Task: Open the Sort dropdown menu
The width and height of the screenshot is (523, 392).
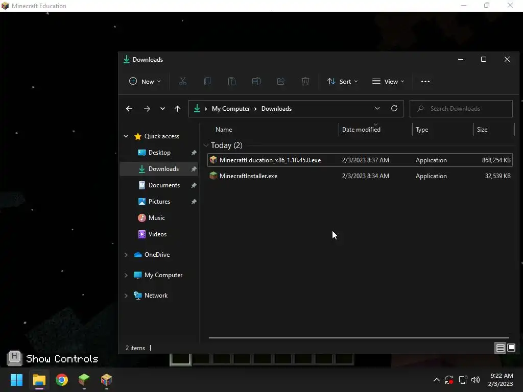Action: [343, 81]
